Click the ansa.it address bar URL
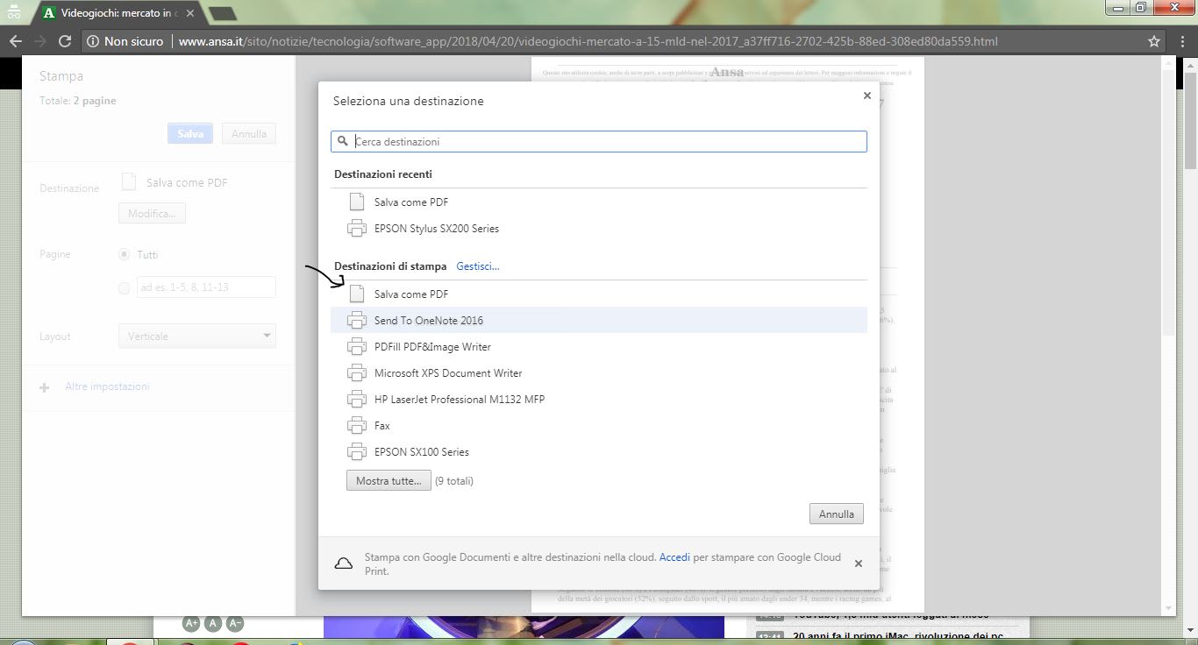The height and width of the screenshot is (645, 1198). coord(588,41)
